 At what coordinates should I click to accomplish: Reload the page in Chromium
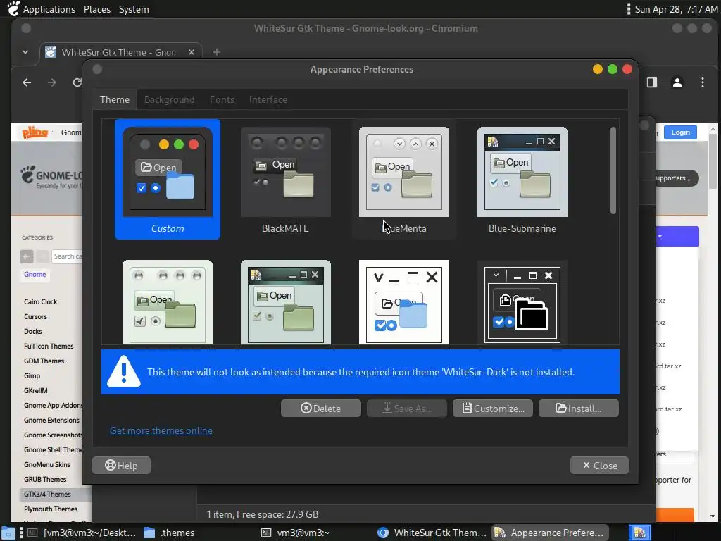click(x=77, y=82)
